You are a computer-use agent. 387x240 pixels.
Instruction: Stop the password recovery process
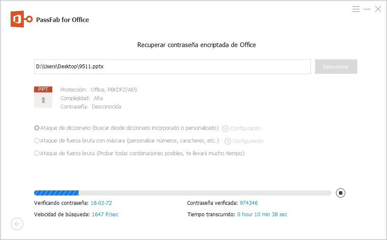[x=340, y=193]
